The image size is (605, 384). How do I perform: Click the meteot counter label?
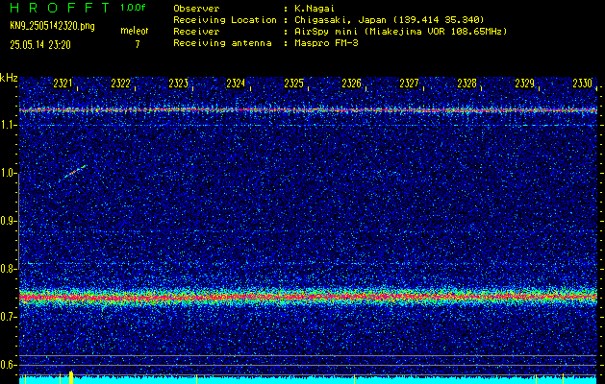pos(135,31)
